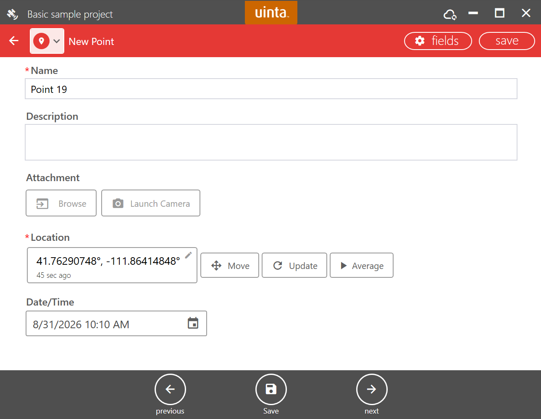Image resolution: width=541 pixels, height=419 pixels.
Task: Click the location coordinates text
Action: pos(108,261)
